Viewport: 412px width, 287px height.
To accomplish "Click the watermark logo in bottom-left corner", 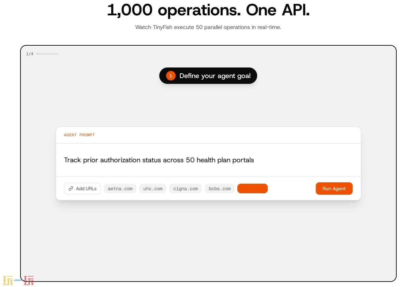I will (18, 280).
